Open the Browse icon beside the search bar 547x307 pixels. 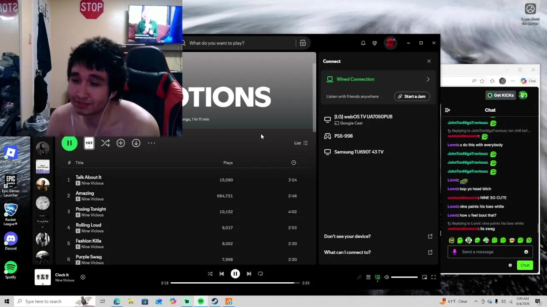pyautogui.click(x=303, y=43)
